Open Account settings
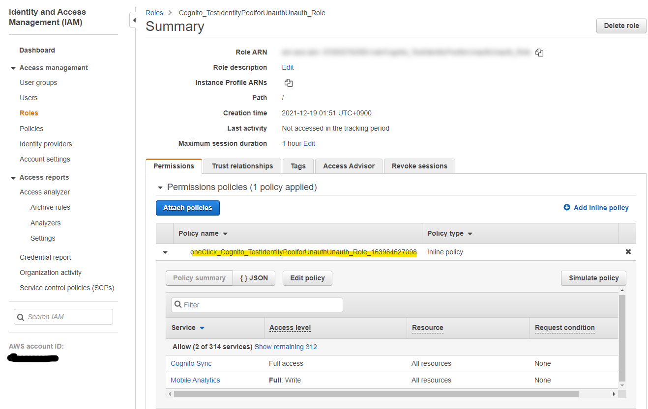The image size is (648, 409). [x=45, y=159]
